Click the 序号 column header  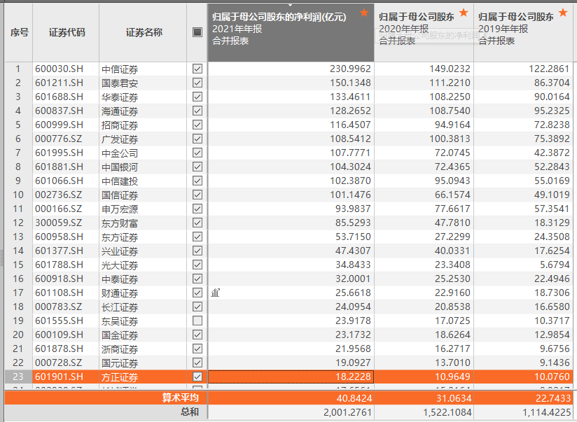coord(19,32)
